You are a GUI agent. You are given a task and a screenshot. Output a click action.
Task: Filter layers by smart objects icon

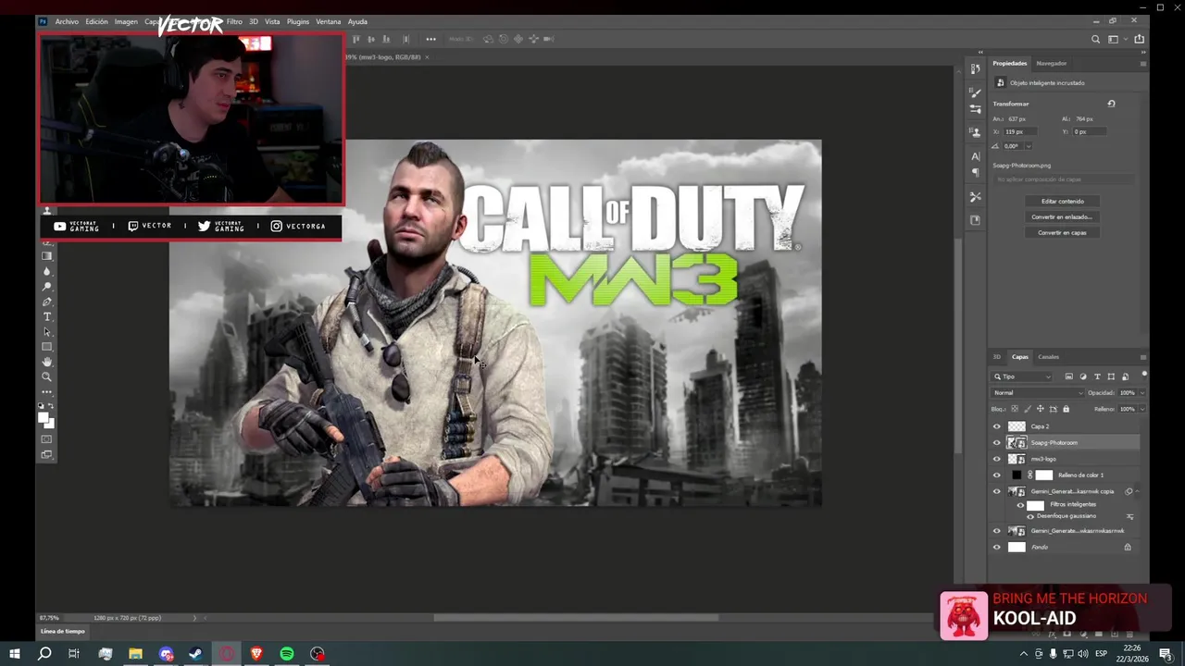tap(1125, 376)
